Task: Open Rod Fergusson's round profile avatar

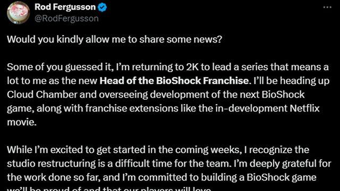Action: (19, 13)
